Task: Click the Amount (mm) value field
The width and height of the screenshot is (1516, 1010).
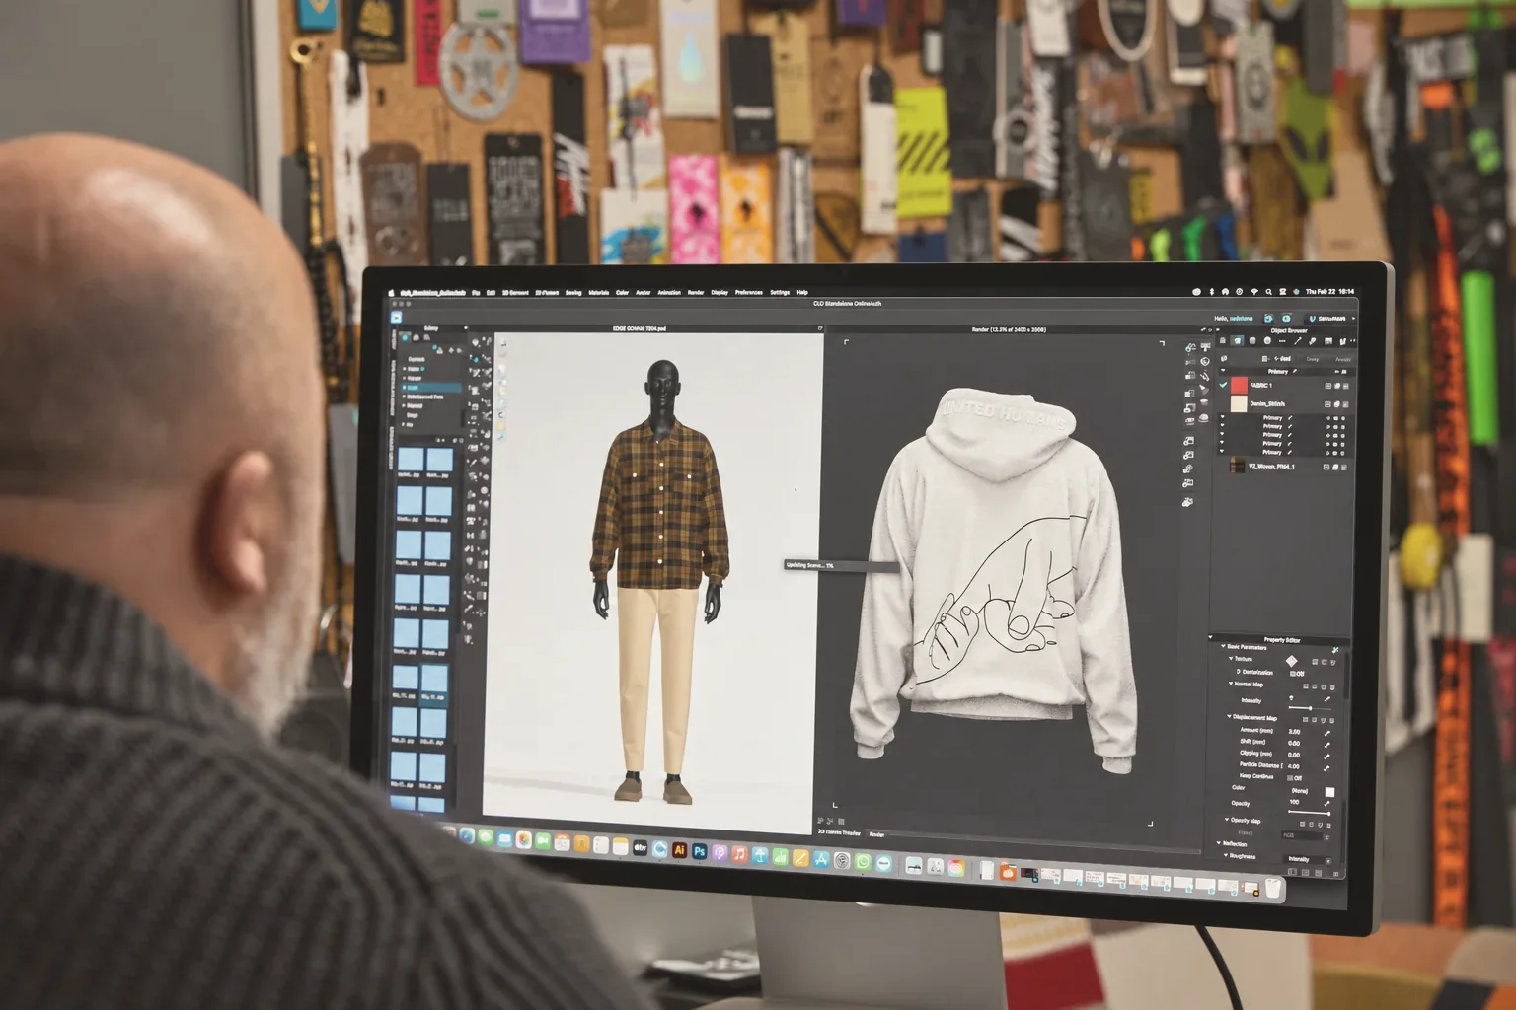Action: click(1294, 732)
